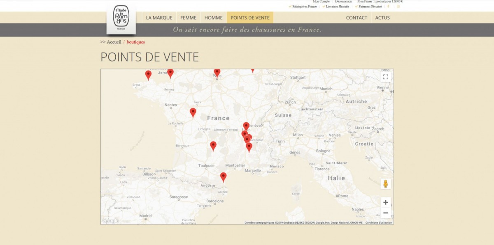Select the Points de Vente tab
Viewport: 494px width, 245px height.
click(250, 18)
